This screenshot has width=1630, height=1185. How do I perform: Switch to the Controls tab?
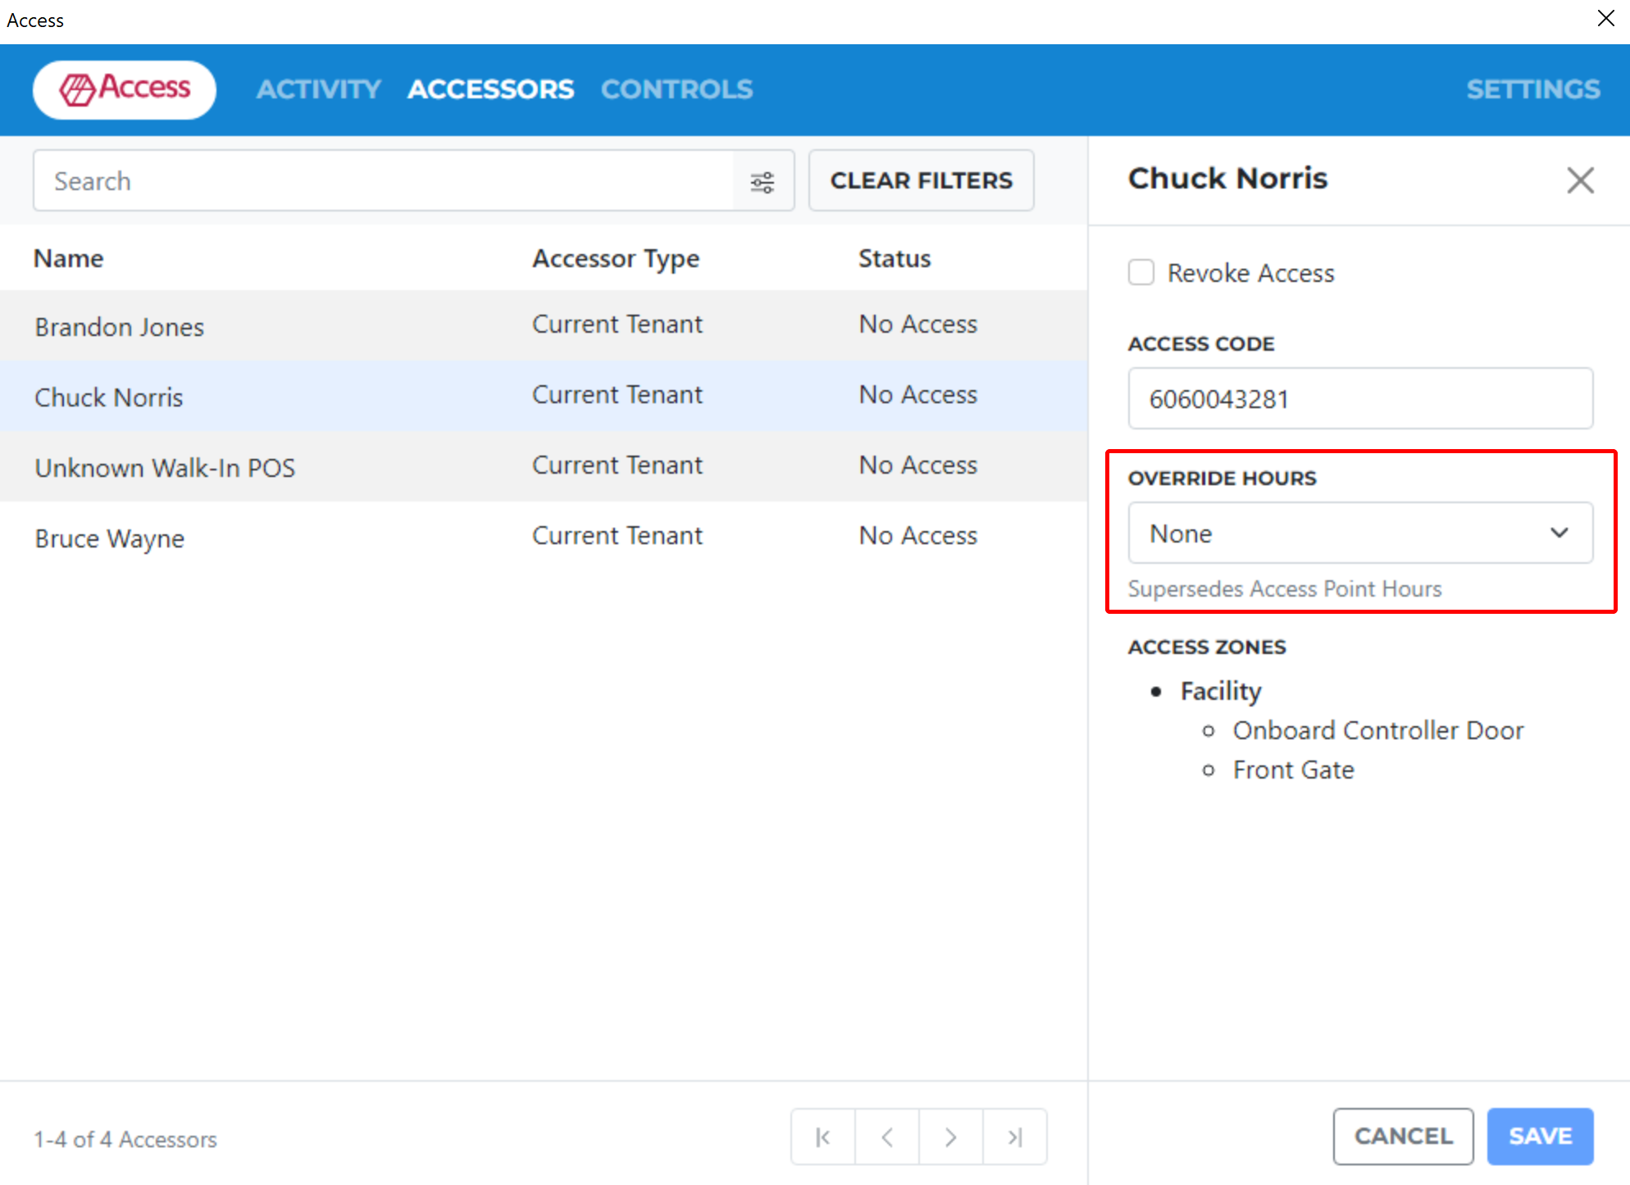click(676, 89)
